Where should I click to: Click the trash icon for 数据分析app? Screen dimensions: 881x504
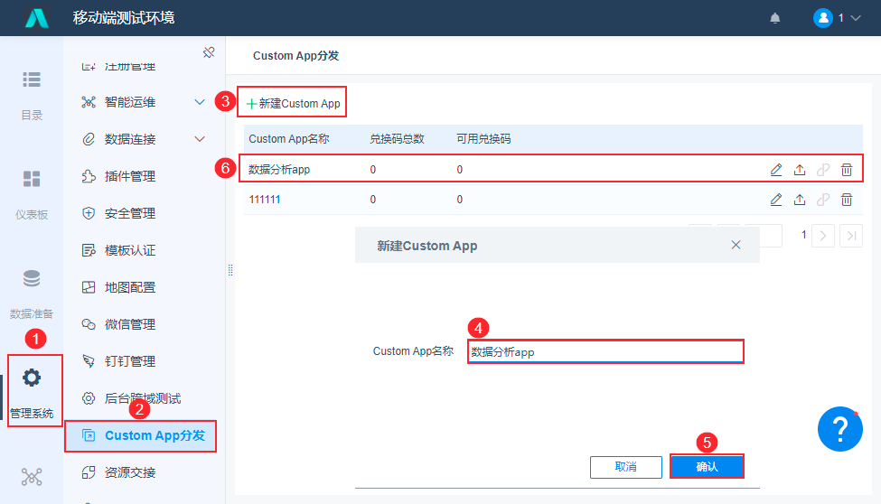[x=847, y=169]
